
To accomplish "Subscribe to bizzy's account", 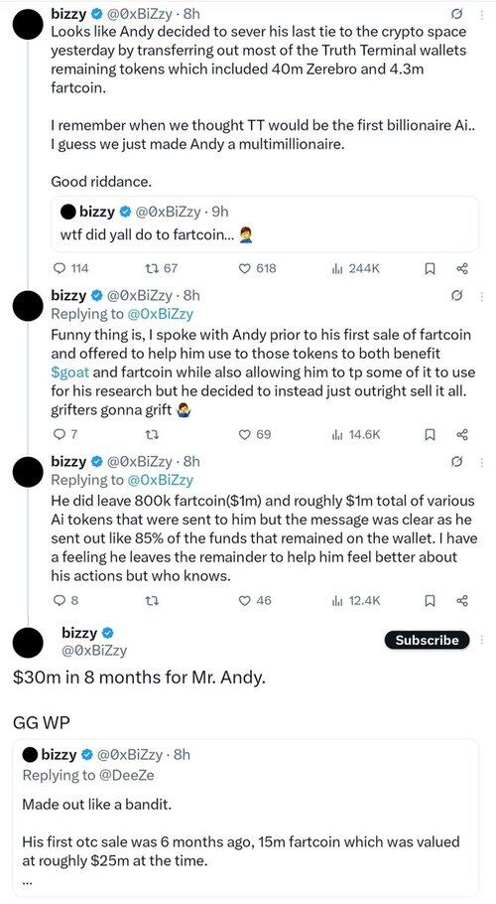I will (x=427, y=640).
